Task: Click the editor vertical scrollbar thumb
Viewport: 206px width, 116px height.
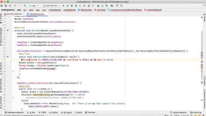Action: point(202,55)
